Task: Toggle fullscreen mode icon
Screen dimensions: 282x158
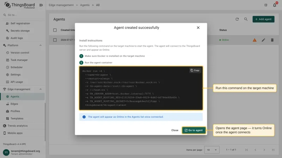Action: [x=266, y=5]
